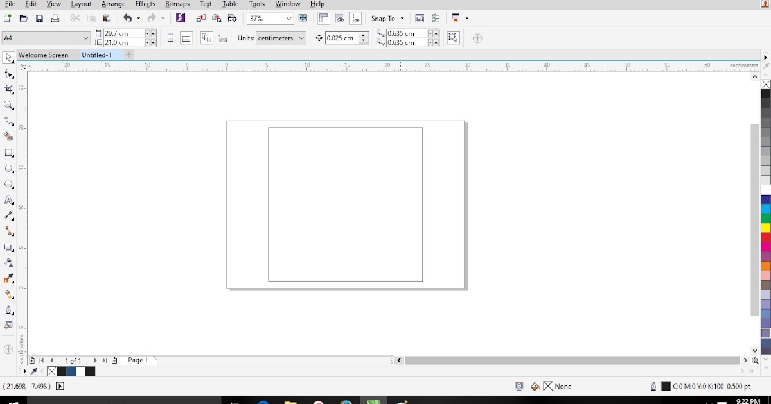Expand the application launcher dropdown arrow
Screen dimensions: 771x404
coord(466,19)
